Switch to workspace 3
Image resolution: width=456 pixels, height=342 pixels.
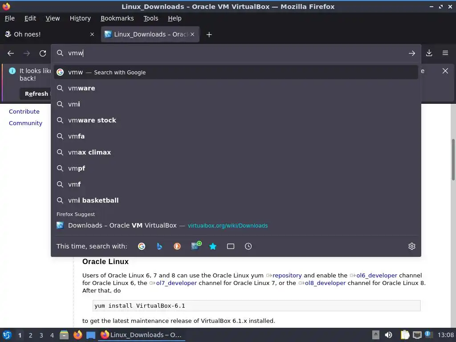[x=41, y=335]
